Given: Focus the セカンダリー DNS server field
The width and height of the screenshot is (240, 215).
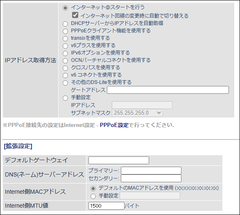Looking at the screenshot, I should [151, 179].
